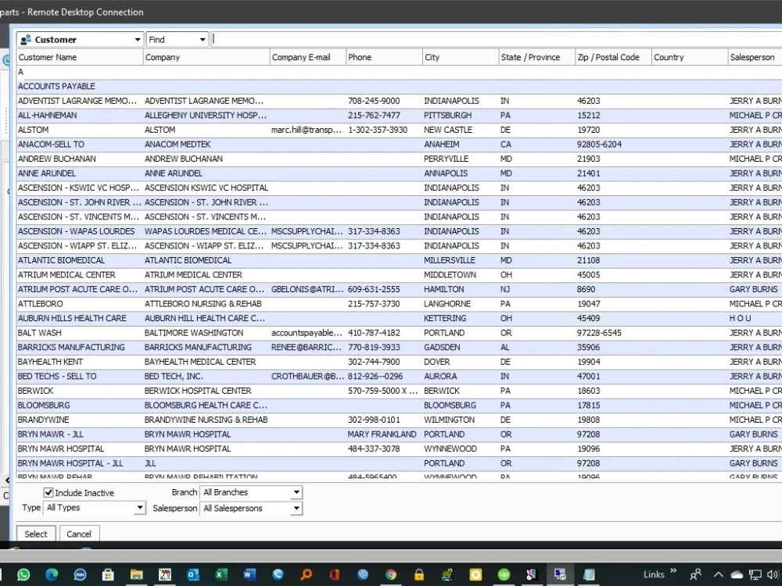Screen dimensions: 782x586
Task: Sort by the State / Province column header
Action: pyautogui.click(x=536, y=57)
